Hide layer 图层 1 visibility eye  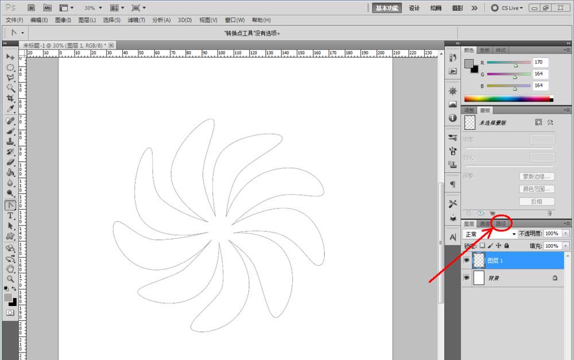[x=466, y=261]
